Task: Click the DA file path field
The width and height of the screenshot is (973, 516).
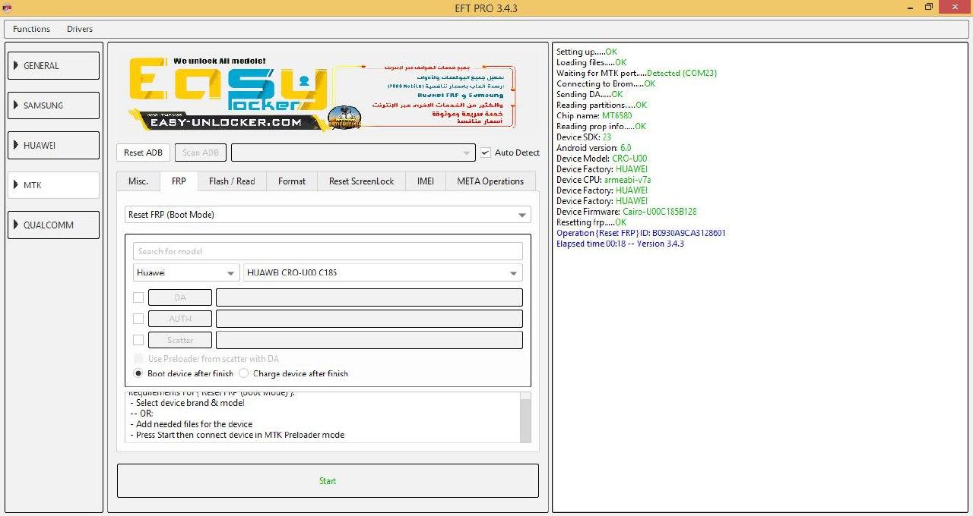Action: click(369, 297)
